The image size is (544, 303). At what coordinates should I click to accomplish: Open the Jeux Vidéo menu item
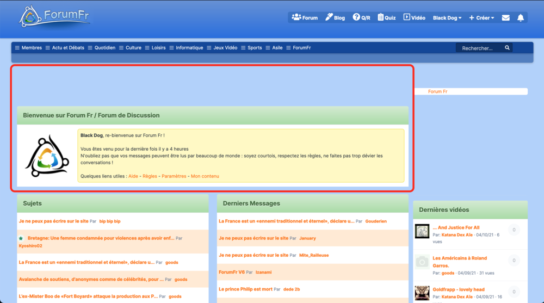pyautogui.click(x=222, y=48)
